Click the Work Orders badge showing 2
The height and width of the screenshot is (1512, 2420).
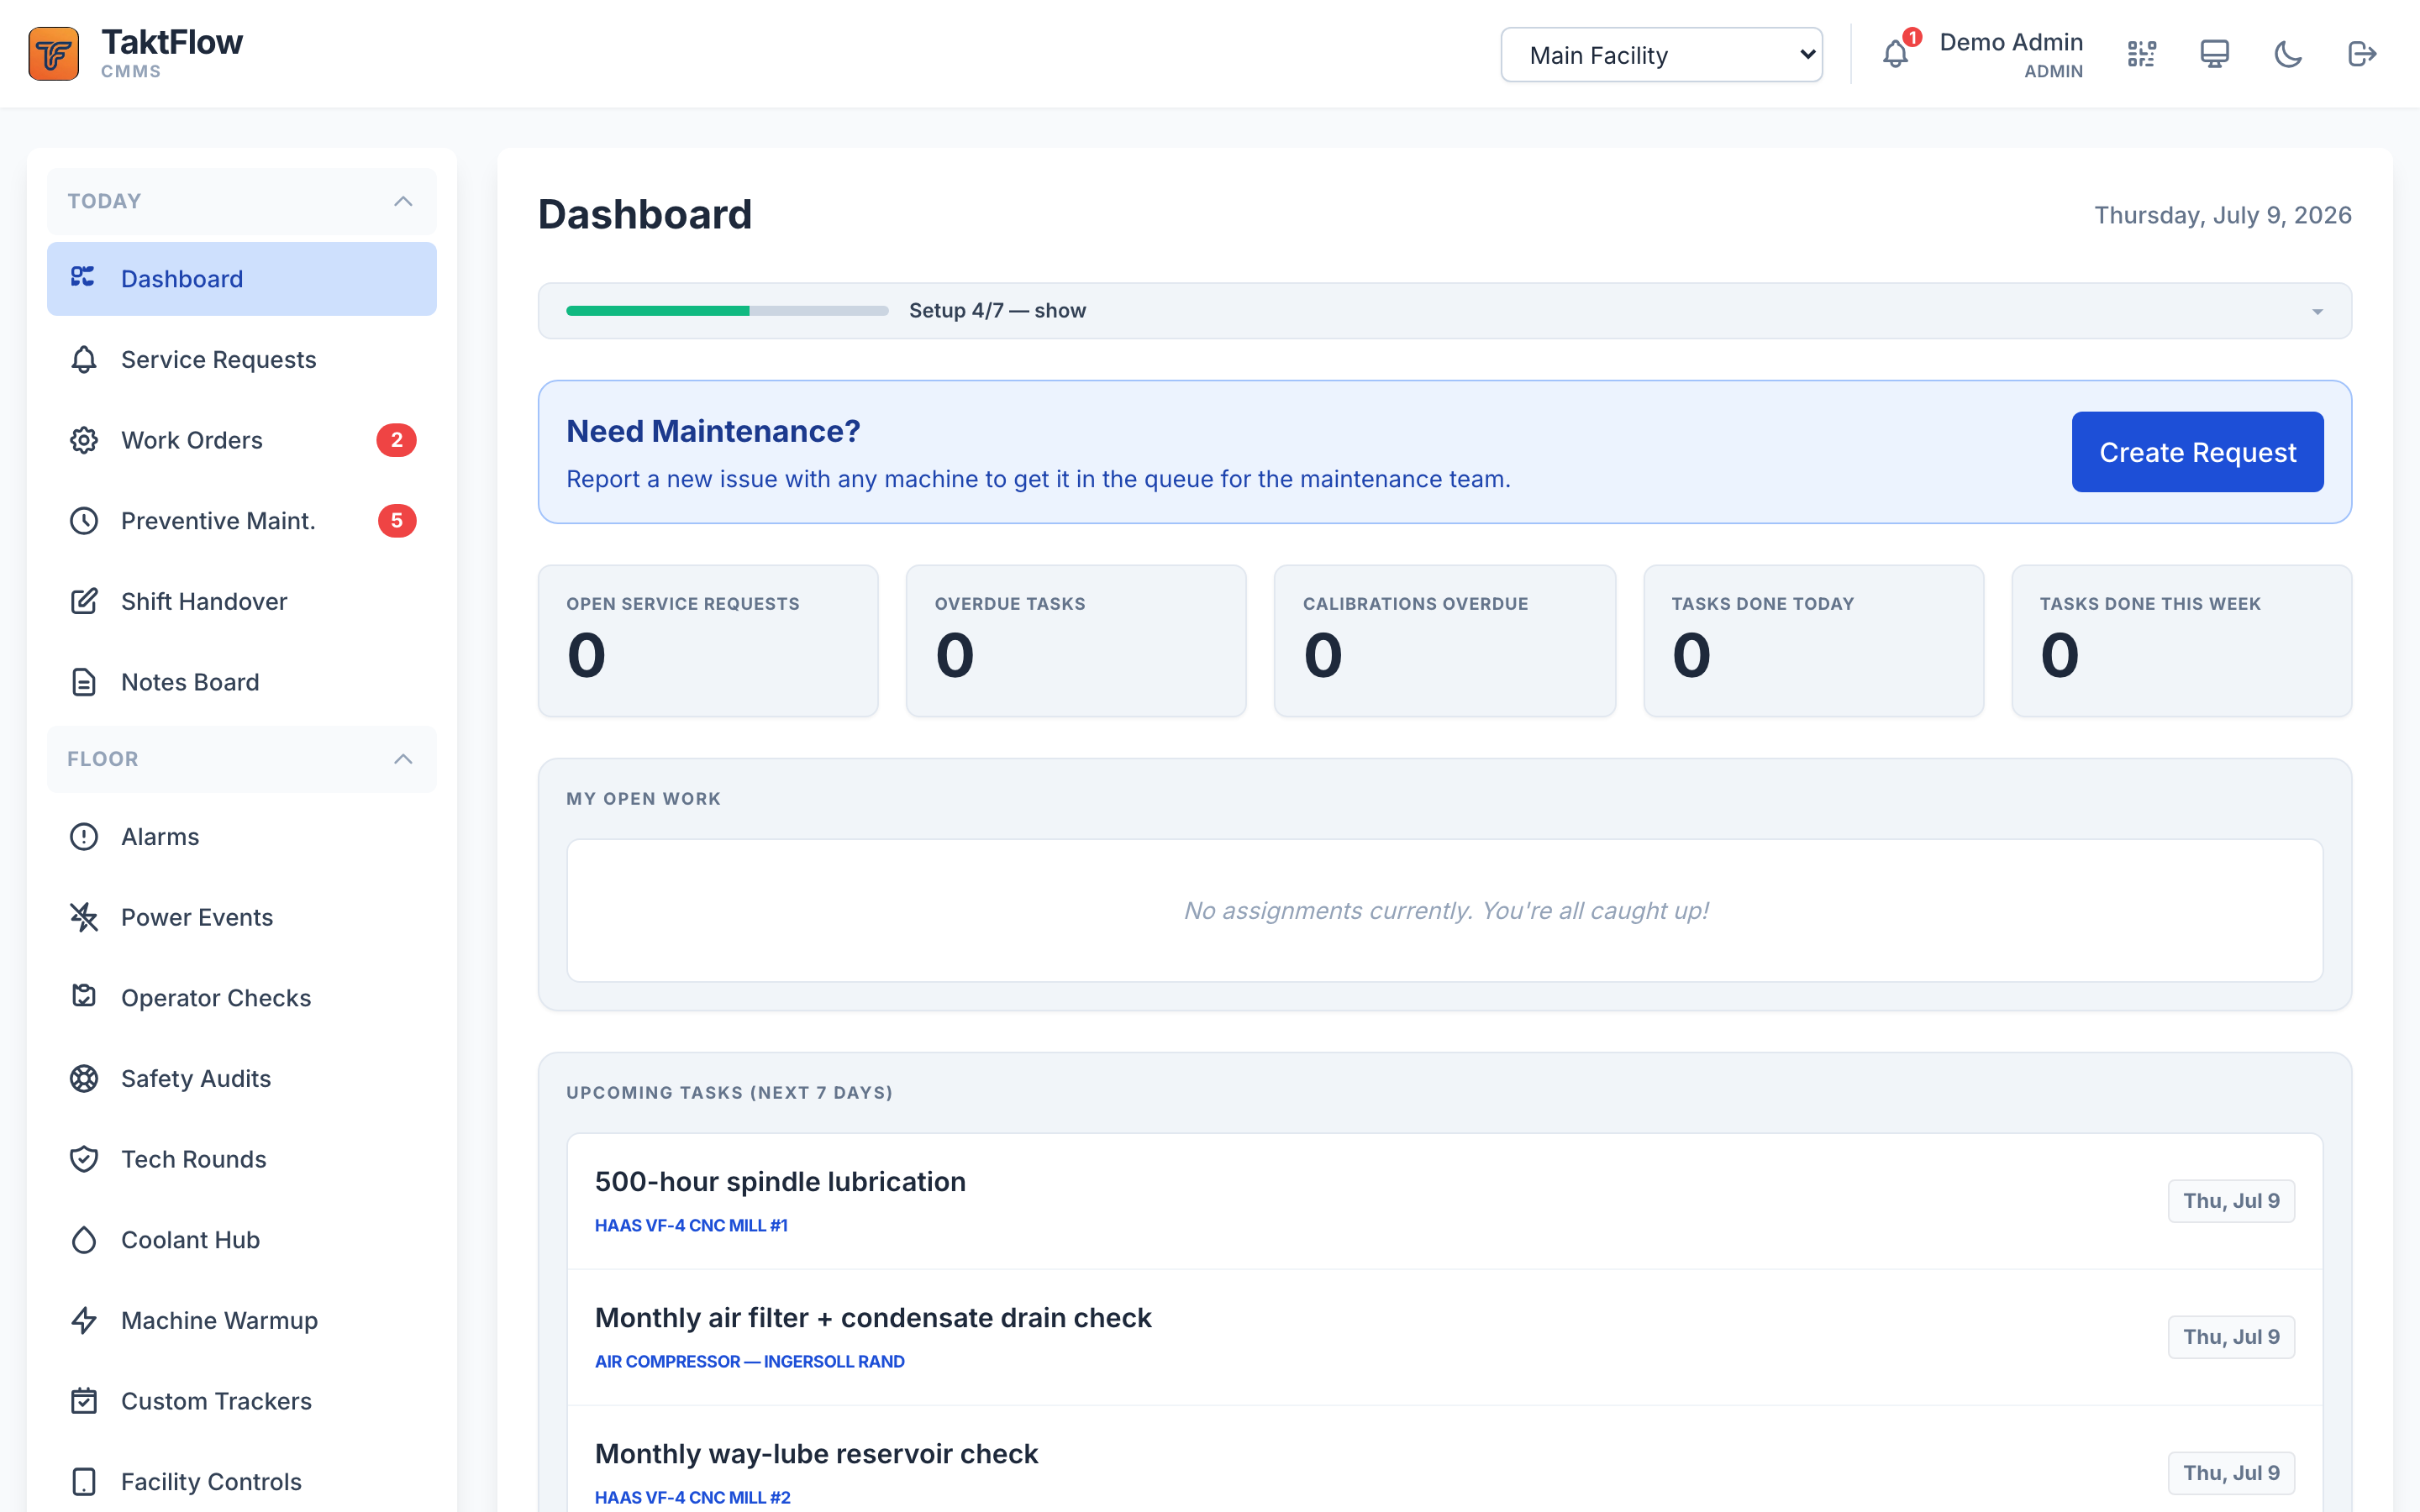point(396,440)
